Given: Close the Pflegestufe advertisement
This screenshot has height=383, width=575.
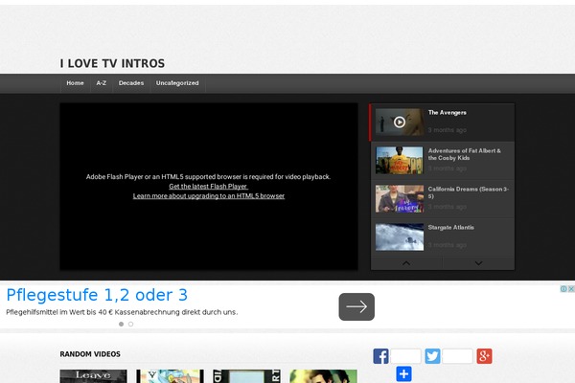Looking at the screenshot, I should click(571, 289).
